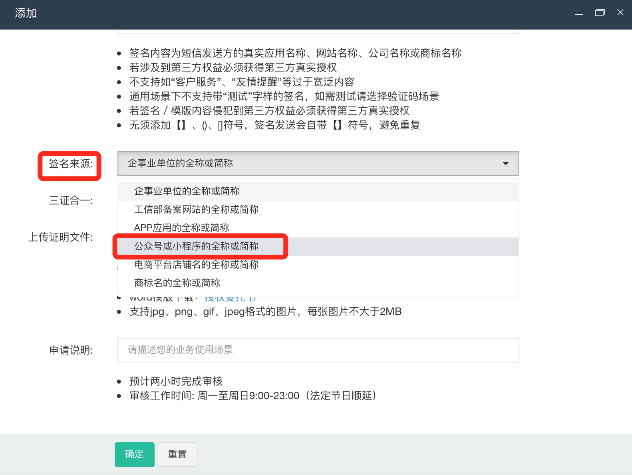Click the 预计两小时完成审核 note text
This screenshot has height=475, width=632.
(176, 381)
